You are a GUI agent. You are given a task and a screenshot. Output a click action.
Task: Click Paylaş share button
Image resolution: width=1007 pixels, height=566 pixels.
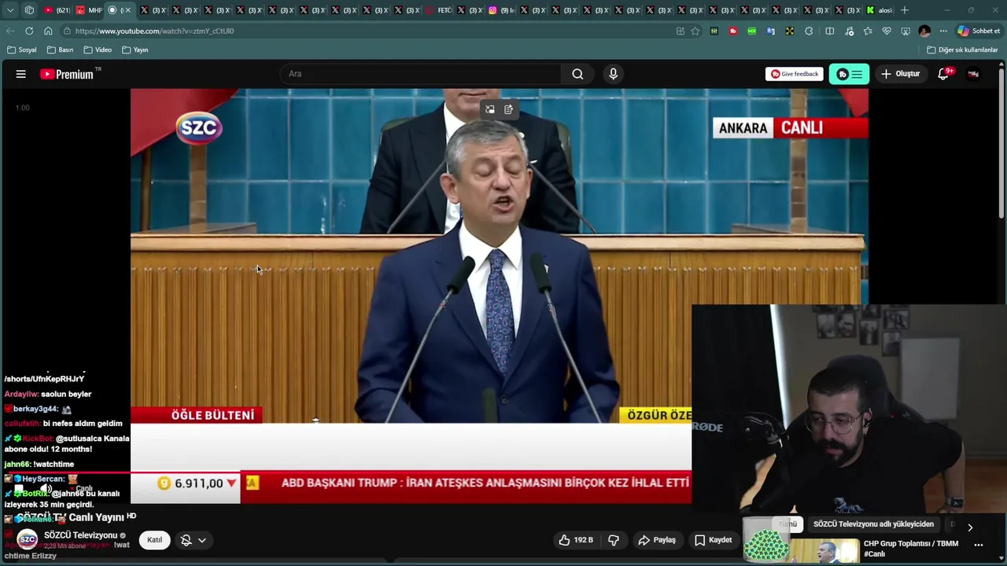coord(657,540)
